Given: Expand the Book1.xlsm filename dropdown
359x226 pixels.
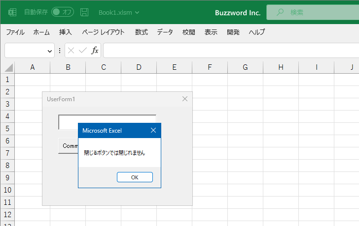Looking at the screenshot, I should pos(137,13).
